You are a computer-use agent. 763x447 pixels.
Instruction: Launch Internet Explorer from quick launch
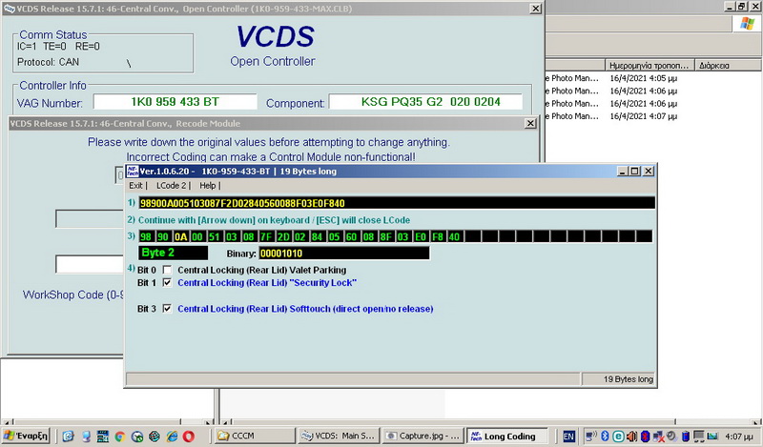tap(172, 437)
